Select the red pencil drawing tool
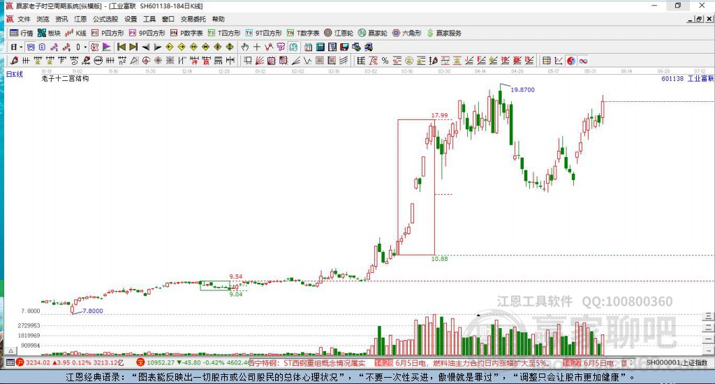 coord(14,61)
